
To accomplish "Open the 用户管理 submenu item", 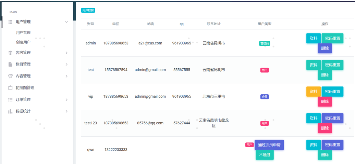I will click(23, 32).
